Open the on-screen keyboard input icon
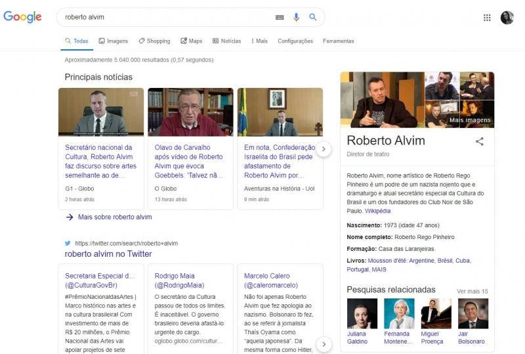Viewport: 525px width, 354px height. [280, 17]
